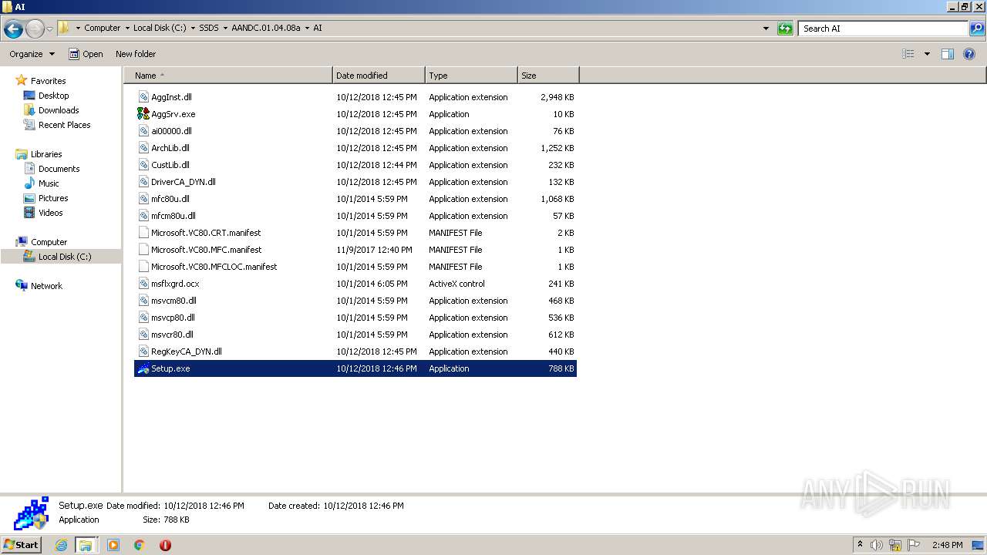Click the volume speaker tray icon
The image size is (987, 555).
coord(877,545)
